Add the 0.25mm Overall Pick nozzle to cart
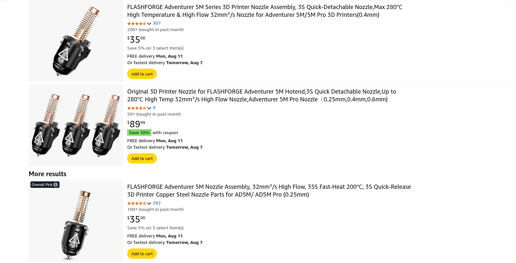Screen dimensions: 516x263 pyautogui.click(x=142, y=254)
